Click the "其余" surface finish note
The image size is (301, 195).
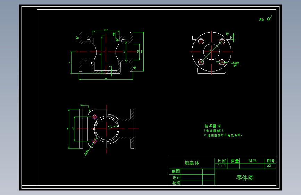point(261,19)
